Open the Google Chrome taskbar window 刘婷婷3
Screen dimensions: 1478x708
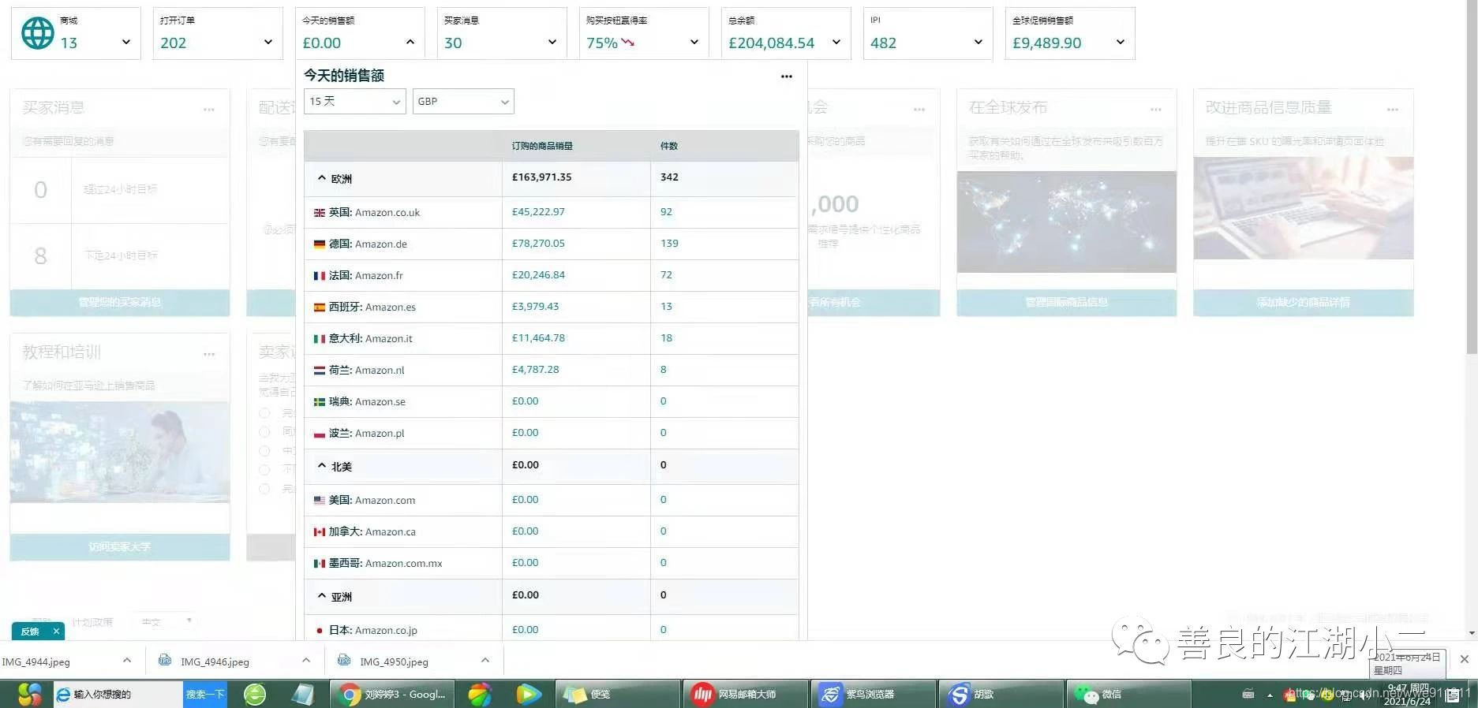[x=391, y=695]
